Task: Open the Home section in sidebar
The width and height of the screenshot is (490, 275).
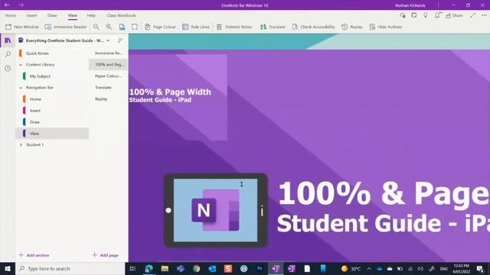Action: pos(52,99)
